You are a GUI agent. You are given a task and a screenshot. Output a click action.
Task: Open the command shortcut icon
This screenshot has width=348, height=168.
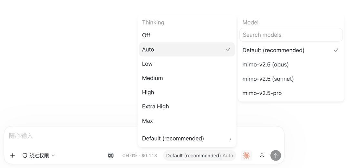(x=111, y=155)
